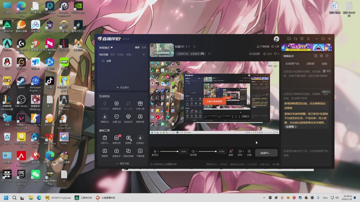Click 开播提醒 stream reminder bell
Image resolution: width=360 pixels, height=202 pixels.
(x=263, y=47)
